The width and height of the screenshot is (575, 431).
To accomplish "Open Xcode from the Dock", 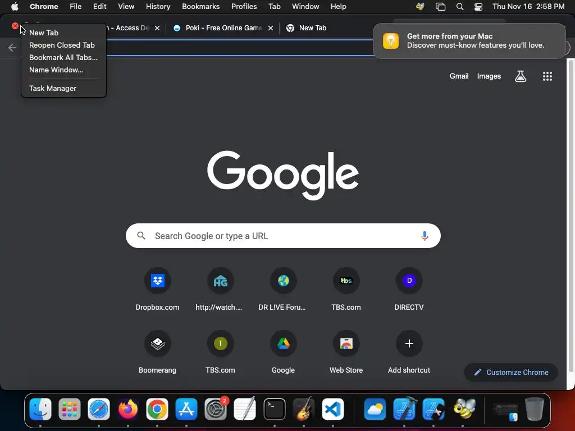I will (404, 409).
